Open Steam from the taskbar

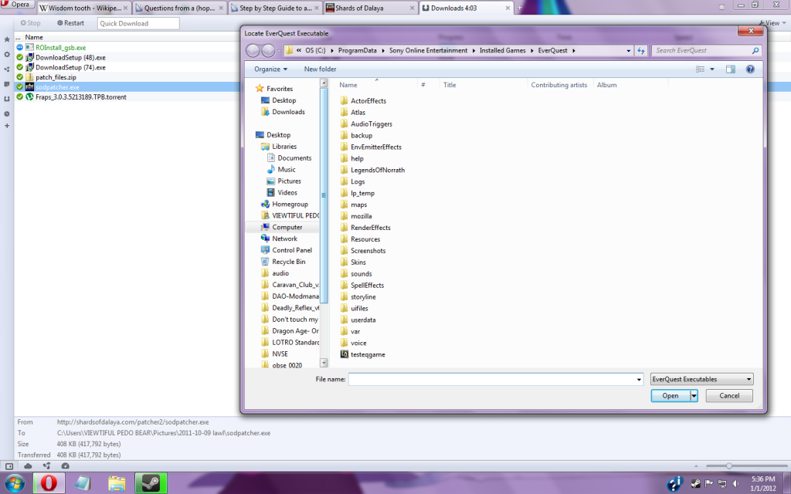click(x=151, y=483)
